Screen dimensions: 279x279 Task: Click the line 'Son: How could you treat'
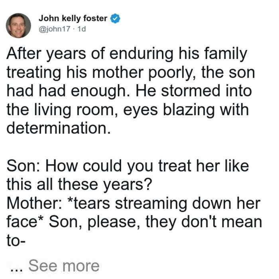(128, 166)
